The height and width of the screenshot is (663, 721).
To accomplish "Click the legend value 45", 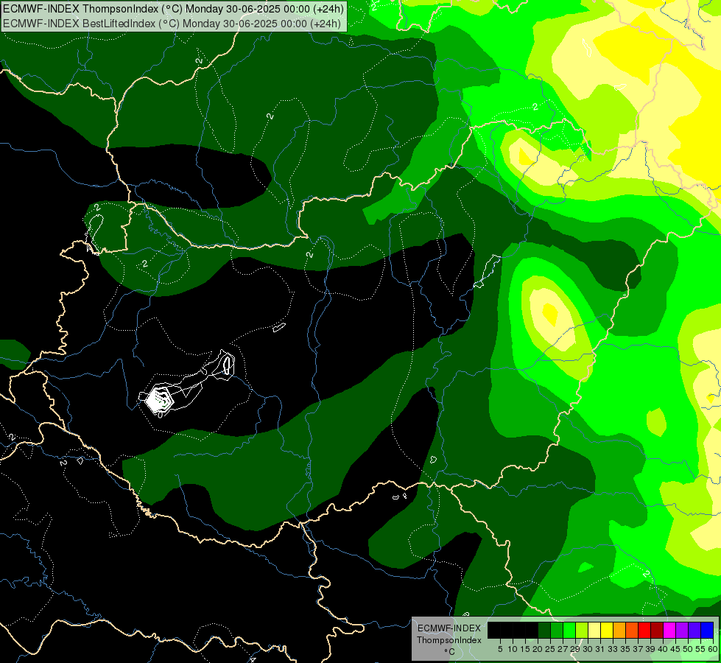I will pos(675,649).
